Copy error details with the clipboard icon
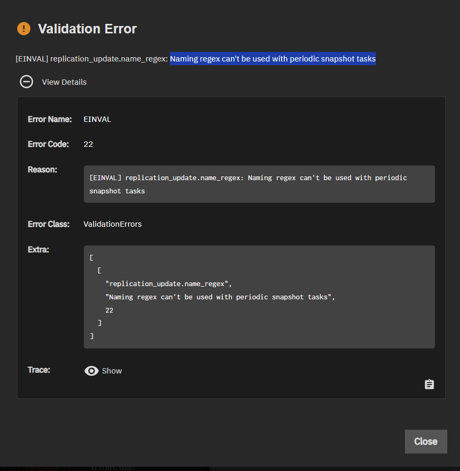The image size is (460, 471). pyautogui.click(x=429, y=384)
